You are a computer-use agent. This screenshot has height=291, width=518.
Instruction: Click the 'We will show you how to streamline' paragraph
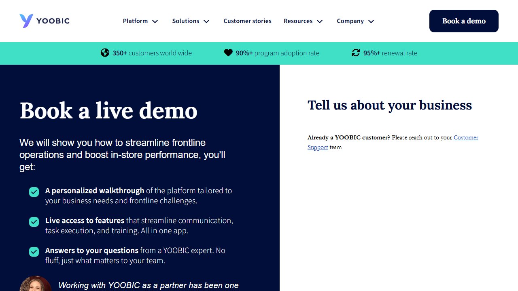tap(123, 155)
